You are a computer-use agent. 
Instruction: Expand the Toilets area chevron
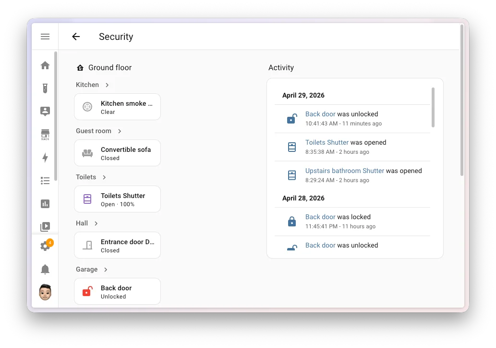[104, 177]
